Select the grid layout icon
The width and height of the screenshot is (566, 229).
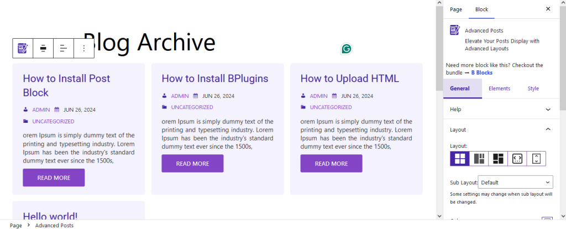(460, 159)
